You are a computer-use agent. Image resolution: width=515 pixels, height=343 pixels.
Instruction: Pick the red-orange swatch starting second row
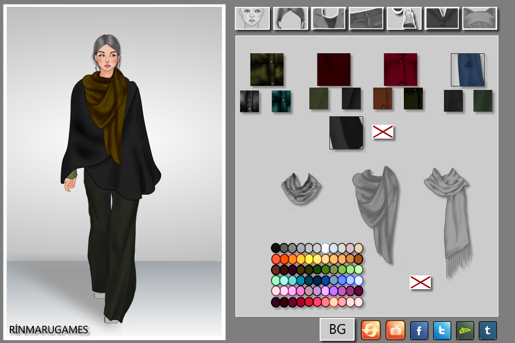pyautogui.click(x=276, y=259)
